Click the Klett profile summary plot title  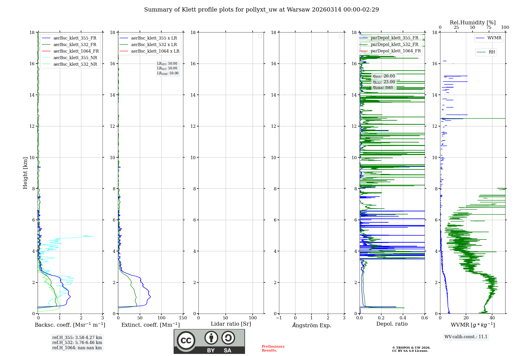point(261,10)
